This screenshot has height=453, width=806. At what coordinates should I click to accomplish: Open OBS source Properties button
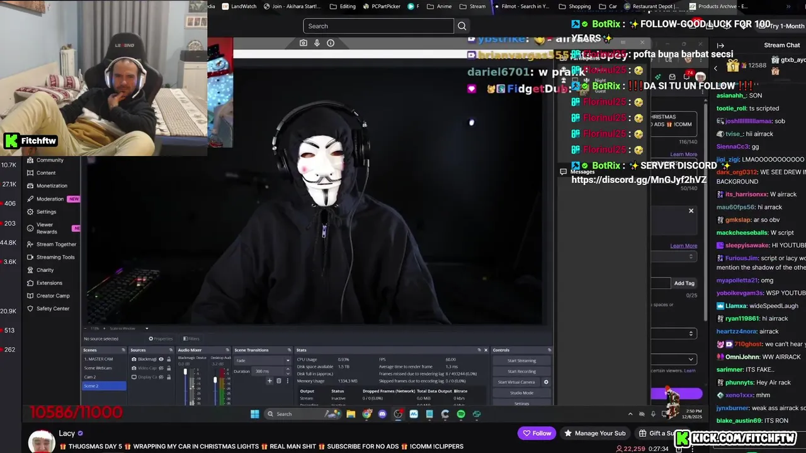(x=161, y=338)
